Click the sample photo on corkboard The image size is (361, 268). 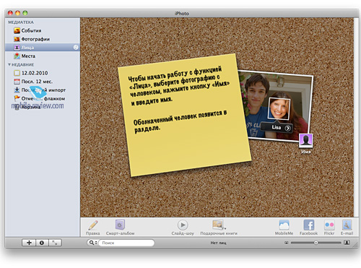[276, 106]
